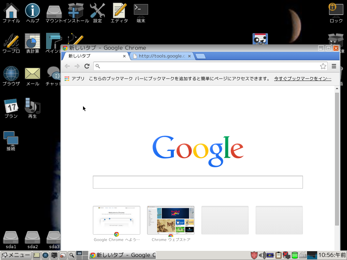Click the clipboard tray icon
This screenshot has height=260, width=347.
279,255
